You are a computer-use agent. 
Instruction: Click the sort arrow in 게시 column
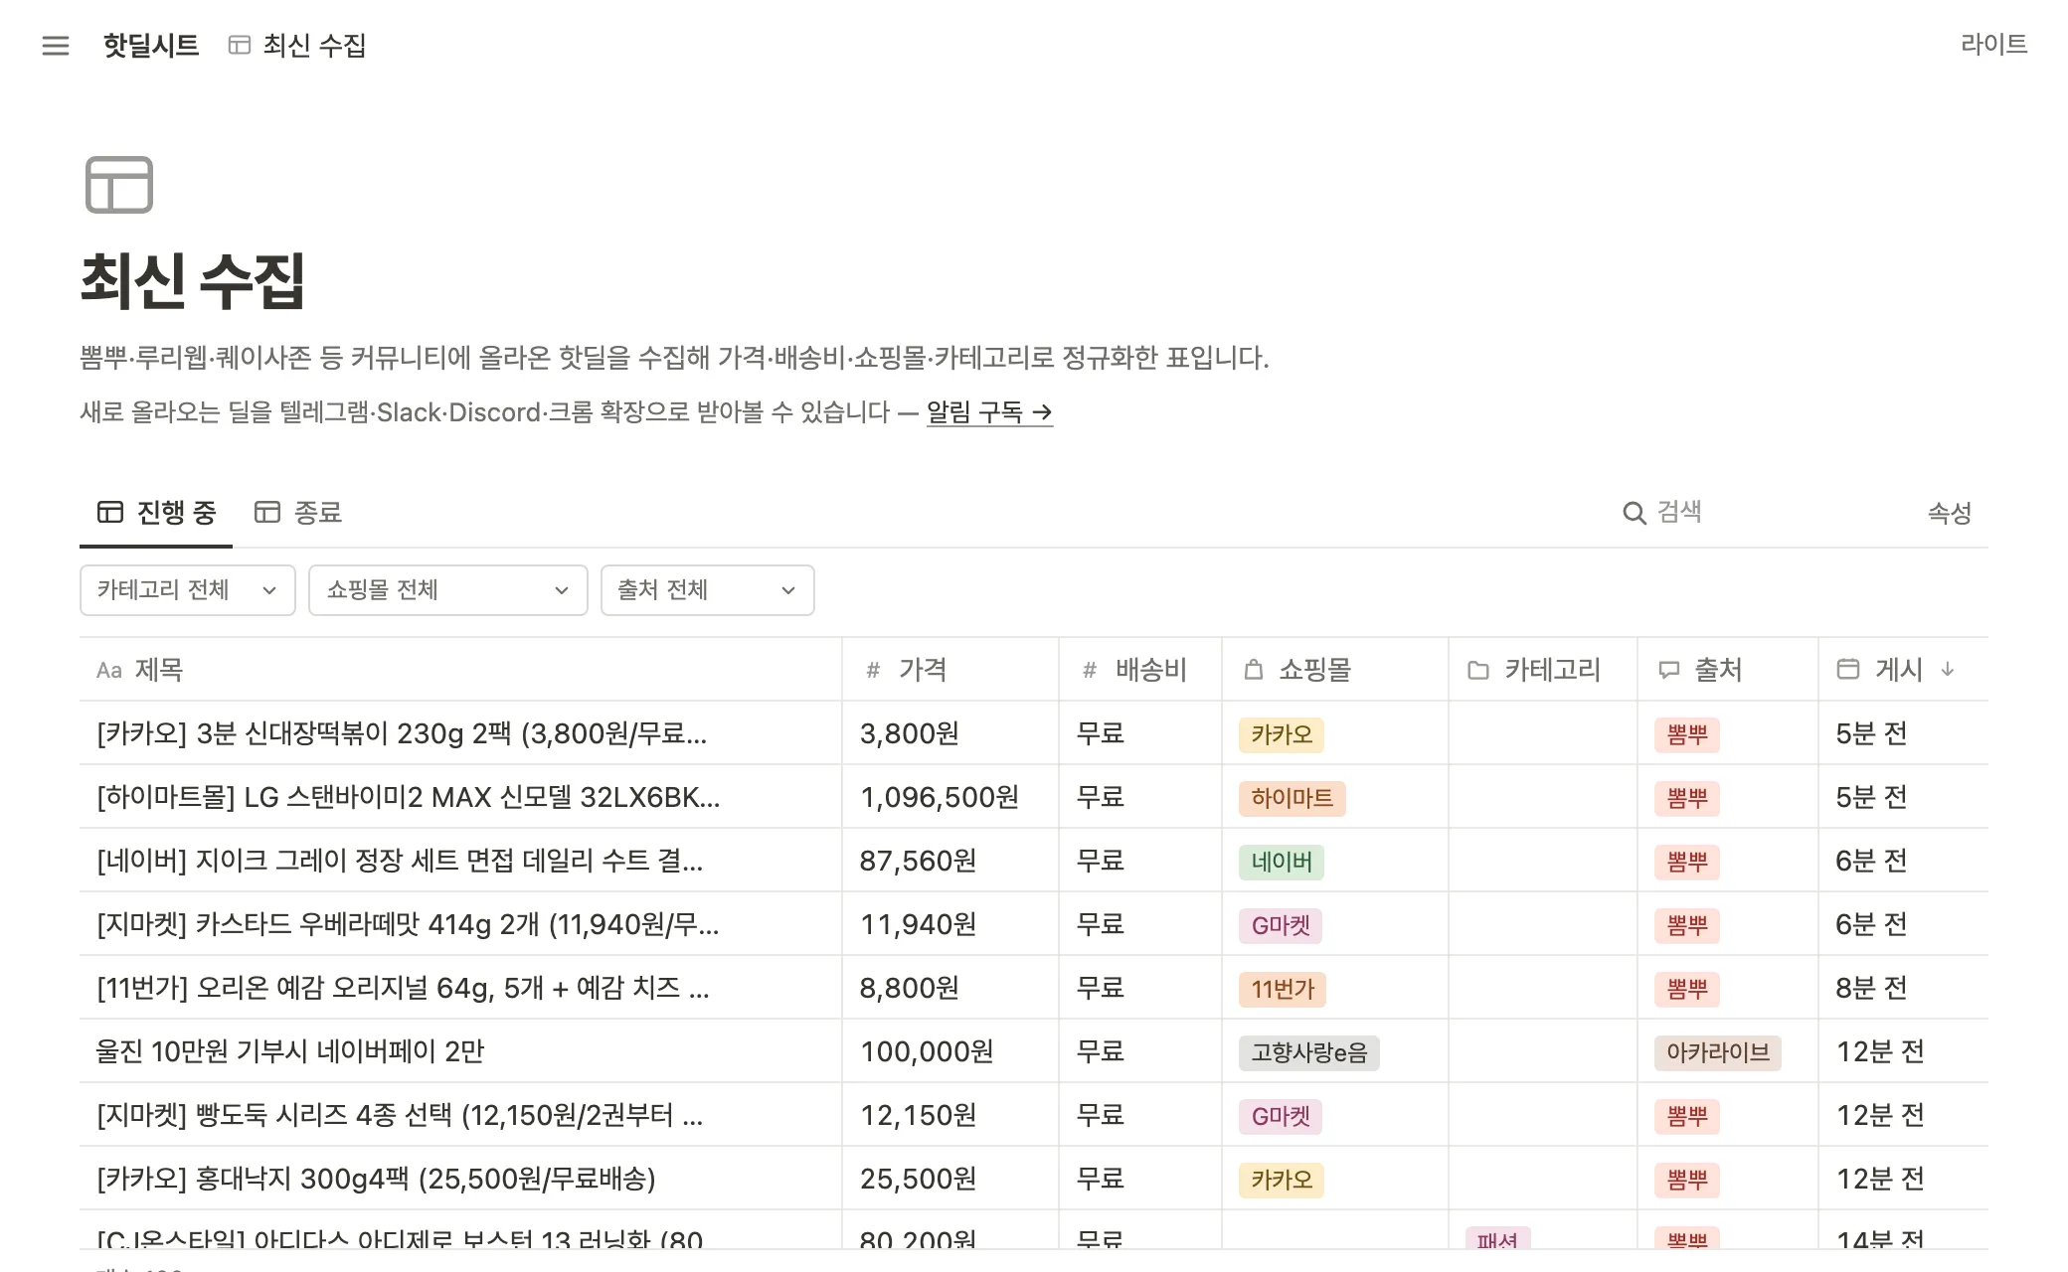click(1948, 670)
